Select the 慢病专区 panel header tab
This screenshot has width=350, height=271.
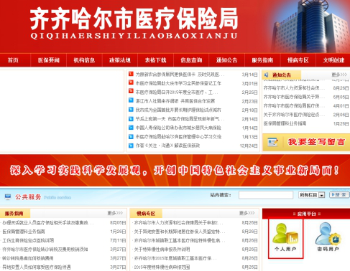(x=146, y=213)
